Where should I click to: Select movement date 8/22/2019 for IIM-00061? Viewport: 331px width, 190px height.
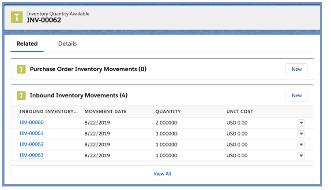97,134
